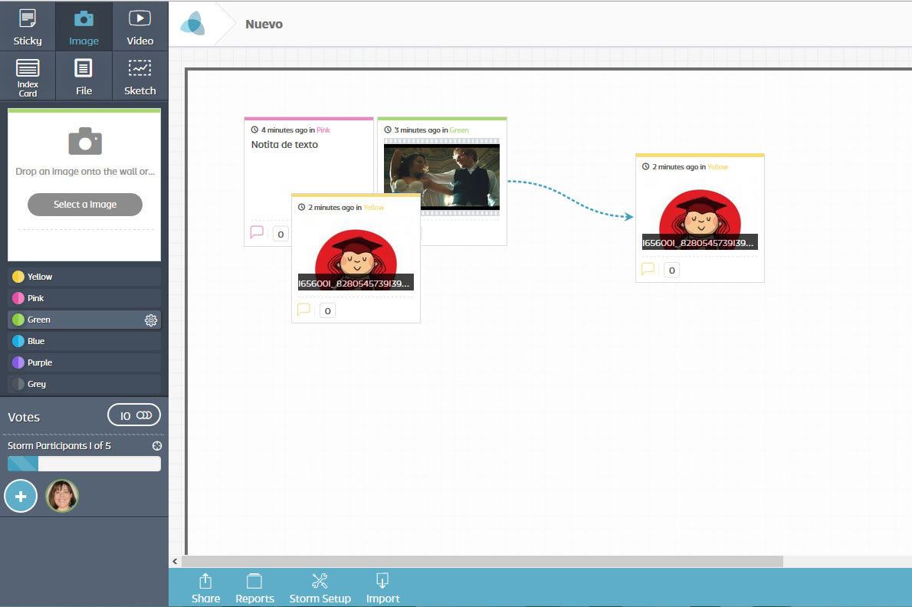Open the Share option

[x=205, y=589]
